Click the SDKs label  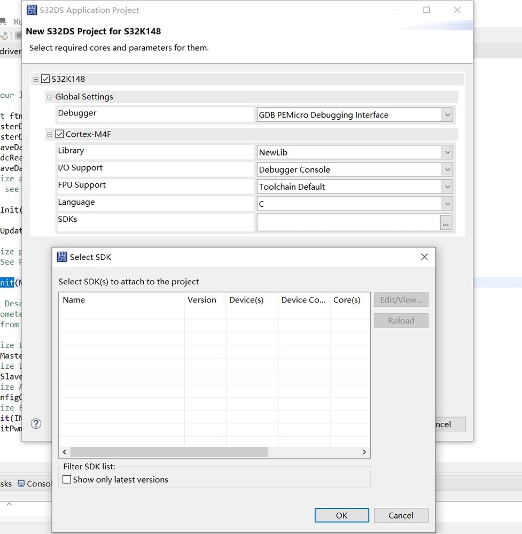[x=67, y=219]
